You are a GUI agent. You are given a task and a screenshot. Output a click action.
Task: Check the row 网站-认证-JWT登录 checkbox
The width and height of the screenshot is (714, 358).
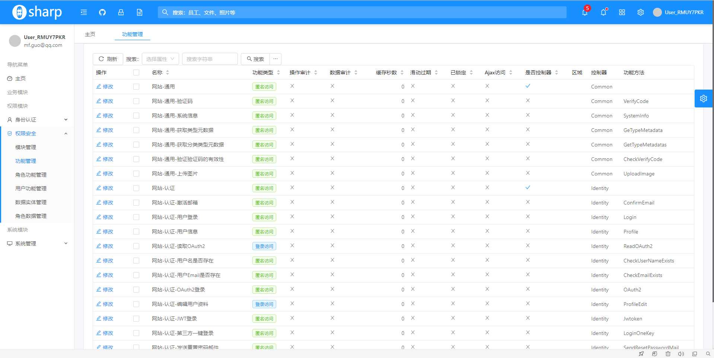pyautogui.click(x=136, y=319)
